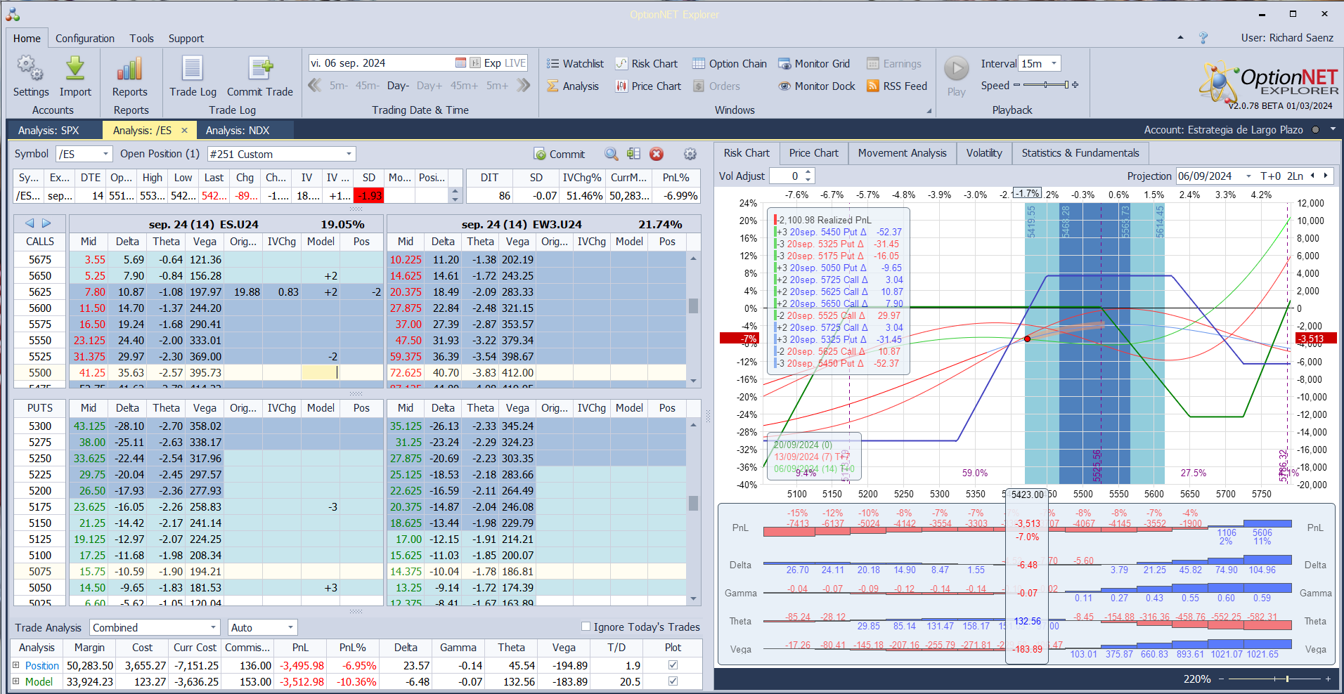Open the Settings gear in Accounts group

[x=30, y=69]
